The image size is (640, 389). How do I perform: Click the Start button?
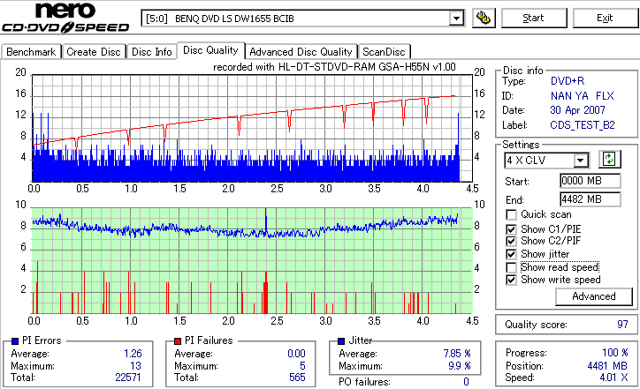[x=533, y=18]
